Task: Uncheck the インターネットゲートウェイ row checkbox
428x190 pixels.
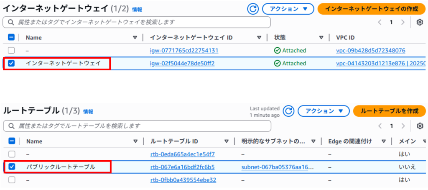Action: pos(11,64)
